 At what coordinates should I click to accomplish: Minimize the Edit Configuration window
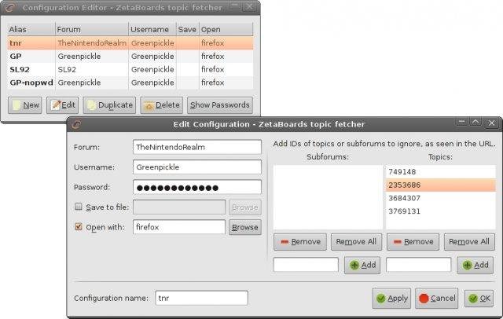pyautogui.click(x=461, y=122)
